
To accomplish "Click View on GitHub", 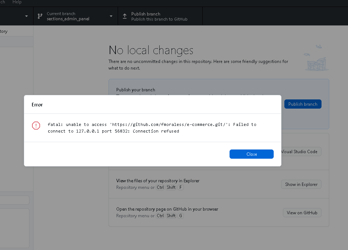I will click(302, 212).
